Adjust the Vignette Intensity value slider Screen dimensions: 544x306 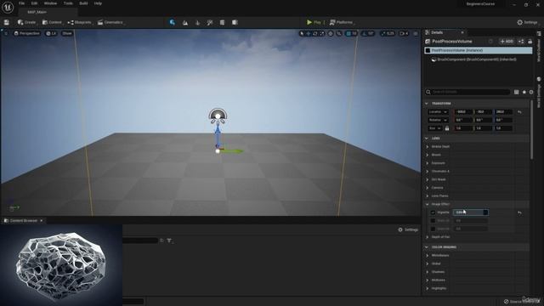point(471,212)
